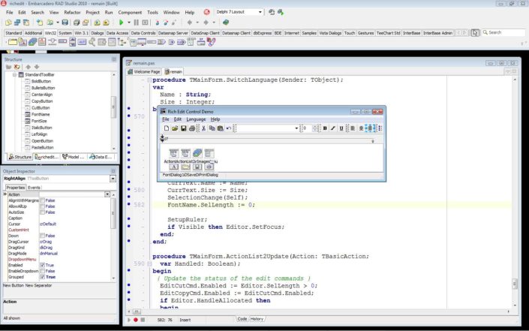Click the Undo icon in demo form toolbar

click(227, 128)
